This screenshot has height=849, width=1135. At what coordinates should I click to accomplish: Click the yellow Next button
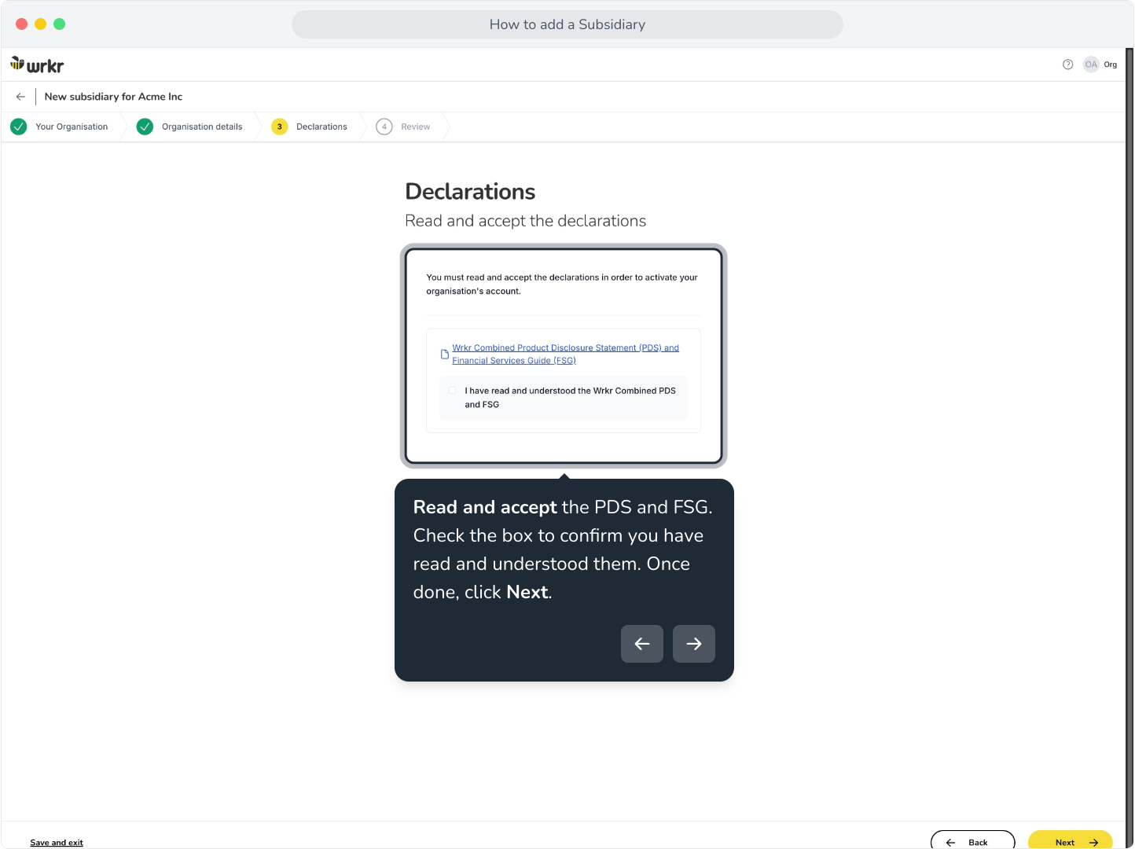[x=1071, y=840]
